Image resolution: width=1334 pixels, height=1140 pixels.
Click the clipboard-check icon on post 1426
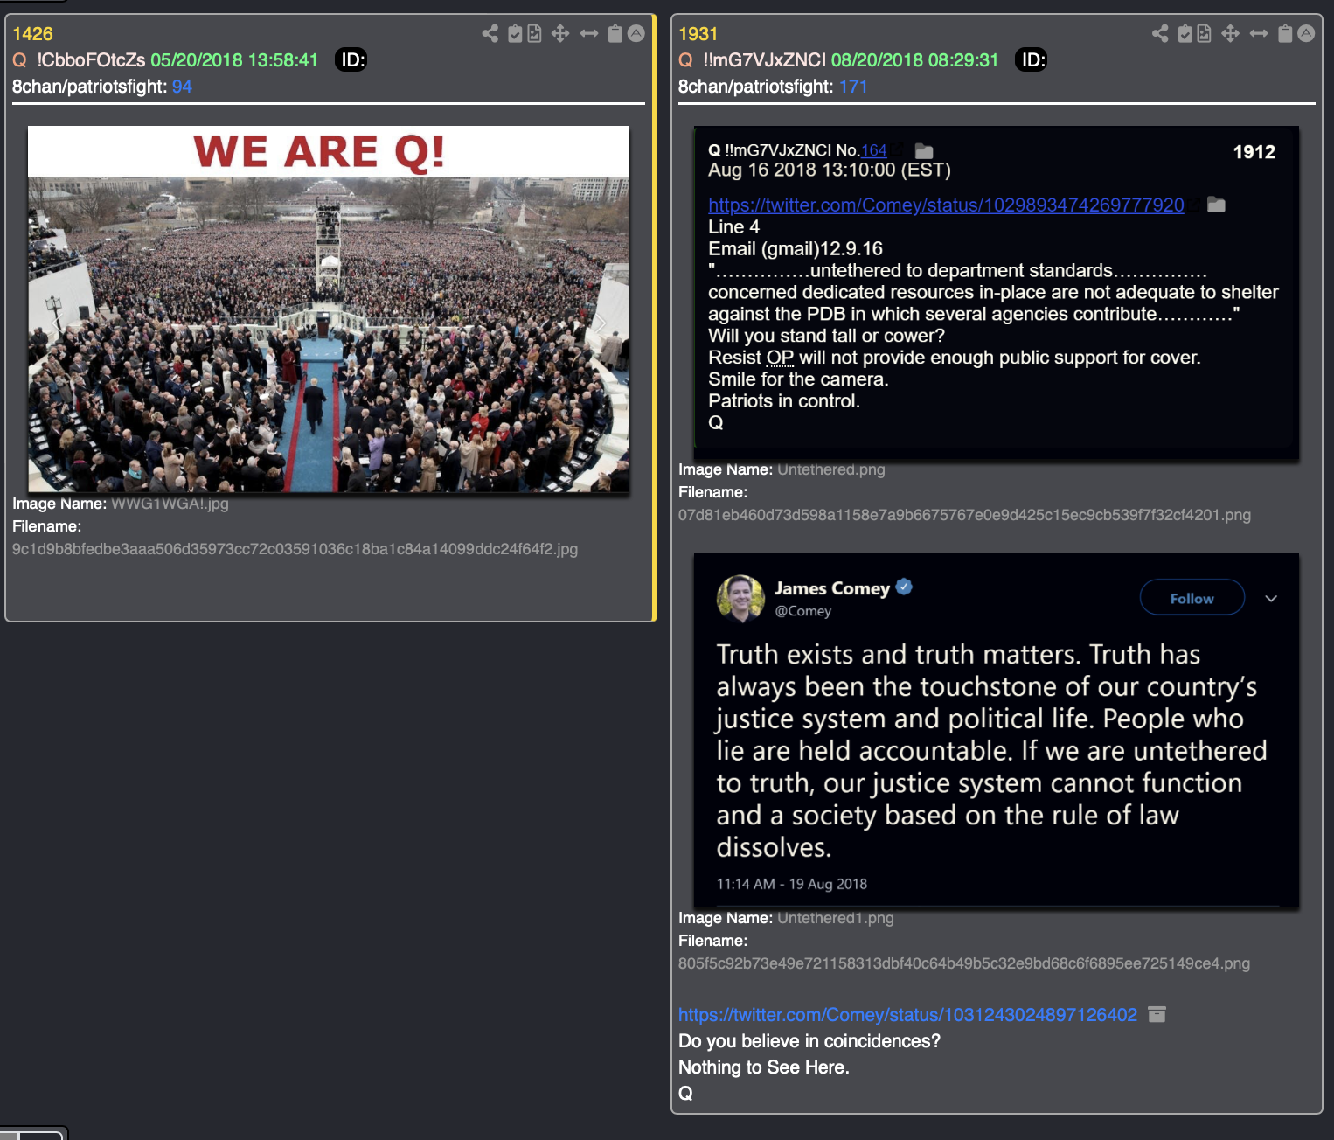(515, 34)
